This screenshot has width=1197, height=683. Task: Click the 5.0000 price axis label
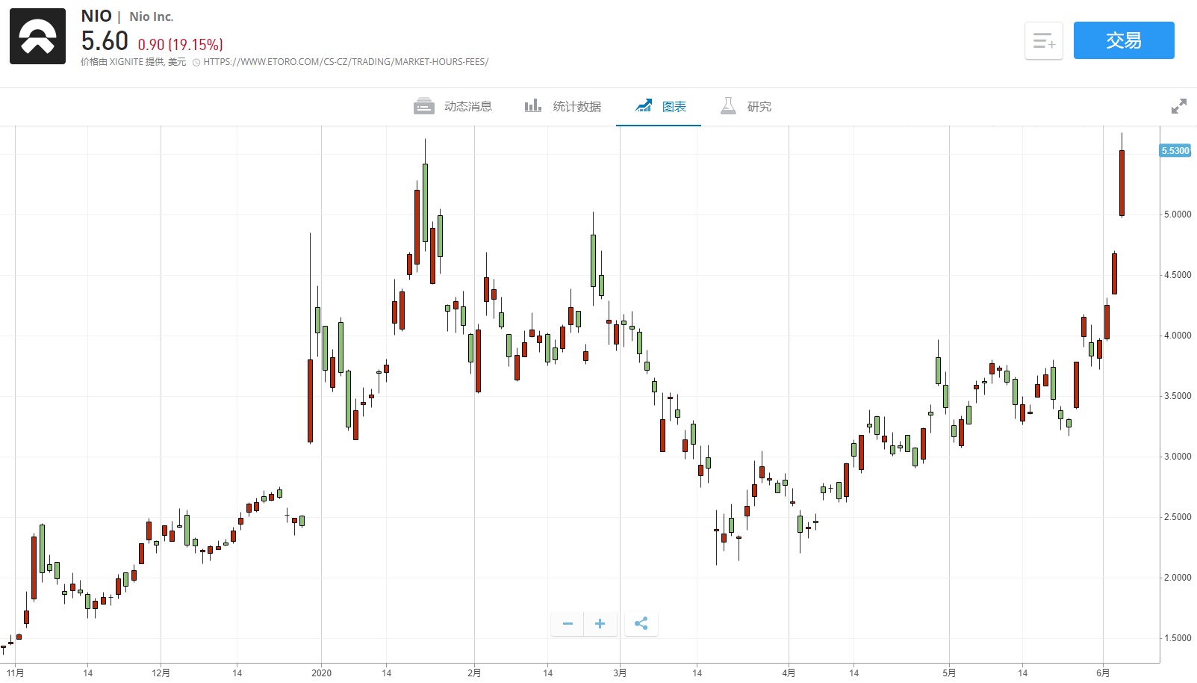point(1178,214)
